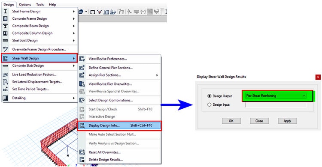Expand the Concrete Frame Design submenu

(x=74, y=19)
